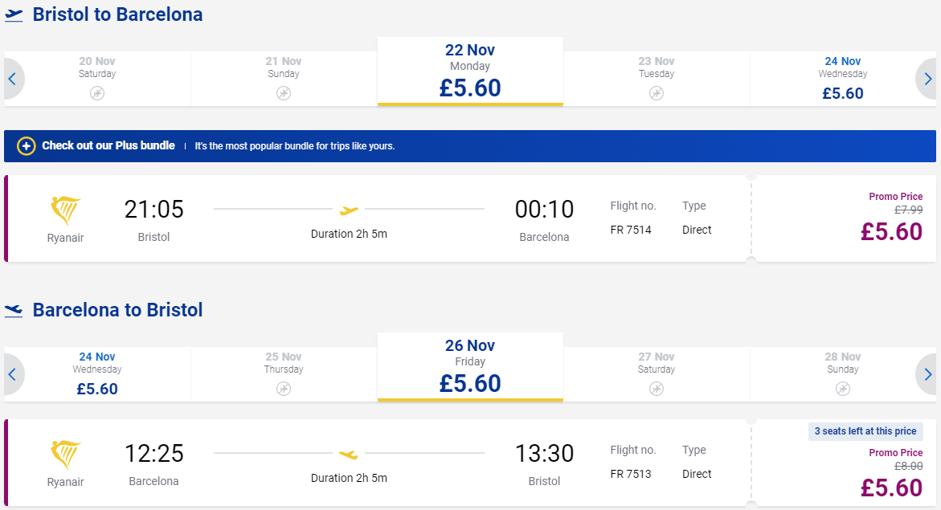Select 24 Nov Wednesday outbound date tab
The width and height of the screenshot is (941, 510).
click(x=843, y=79)
